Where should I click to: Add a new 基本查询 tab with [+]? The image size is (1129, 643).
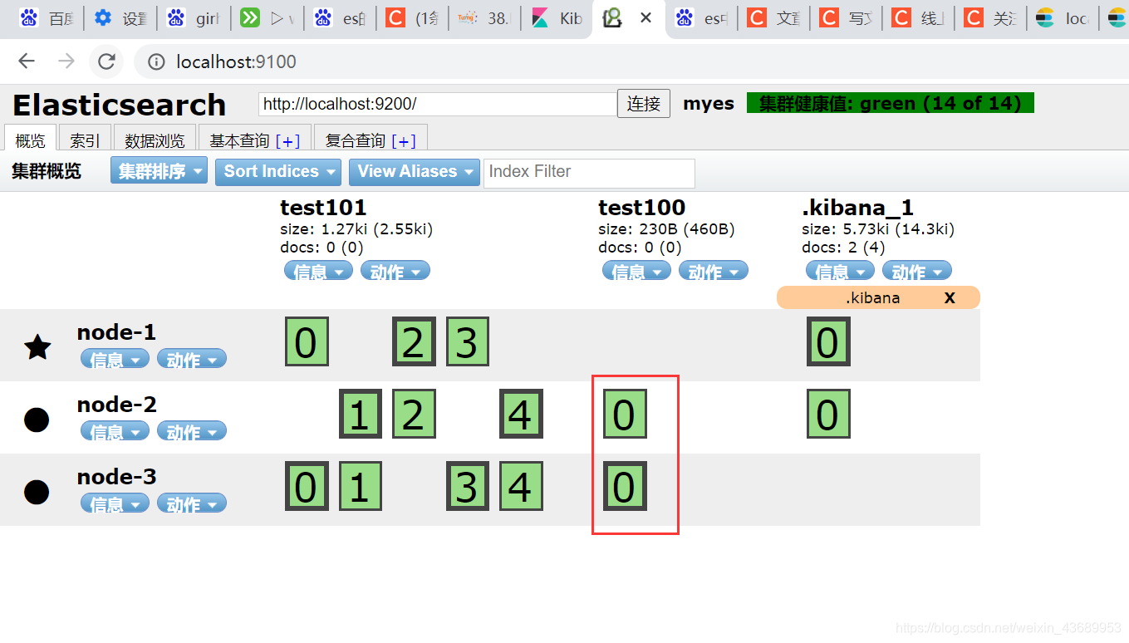click(x=287, y=141)
